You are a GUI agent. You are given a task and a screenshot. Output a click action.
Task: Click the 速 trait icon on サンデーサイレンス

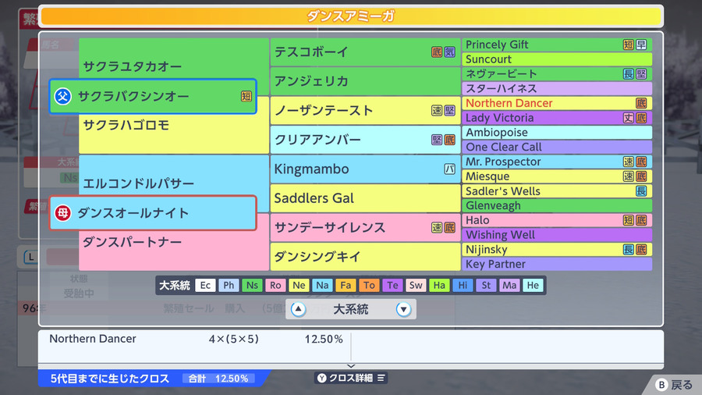point(437,227)
